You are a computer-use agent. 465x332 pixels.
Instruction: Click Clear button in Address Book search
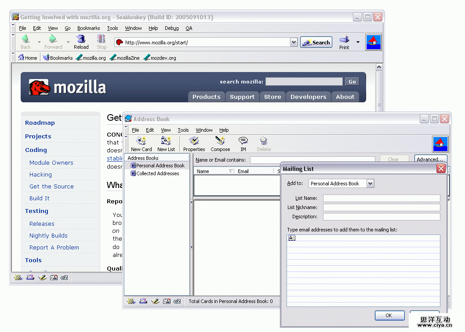(393, 159)
